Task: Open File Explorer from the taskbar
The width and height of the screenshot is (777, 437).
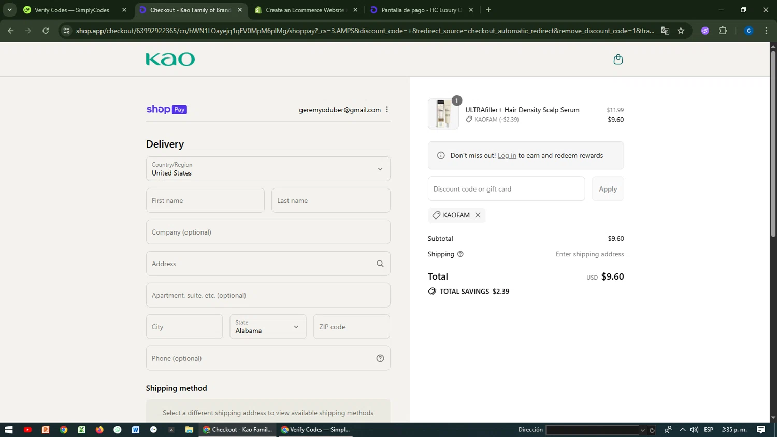Action: [x=189, y=430]
